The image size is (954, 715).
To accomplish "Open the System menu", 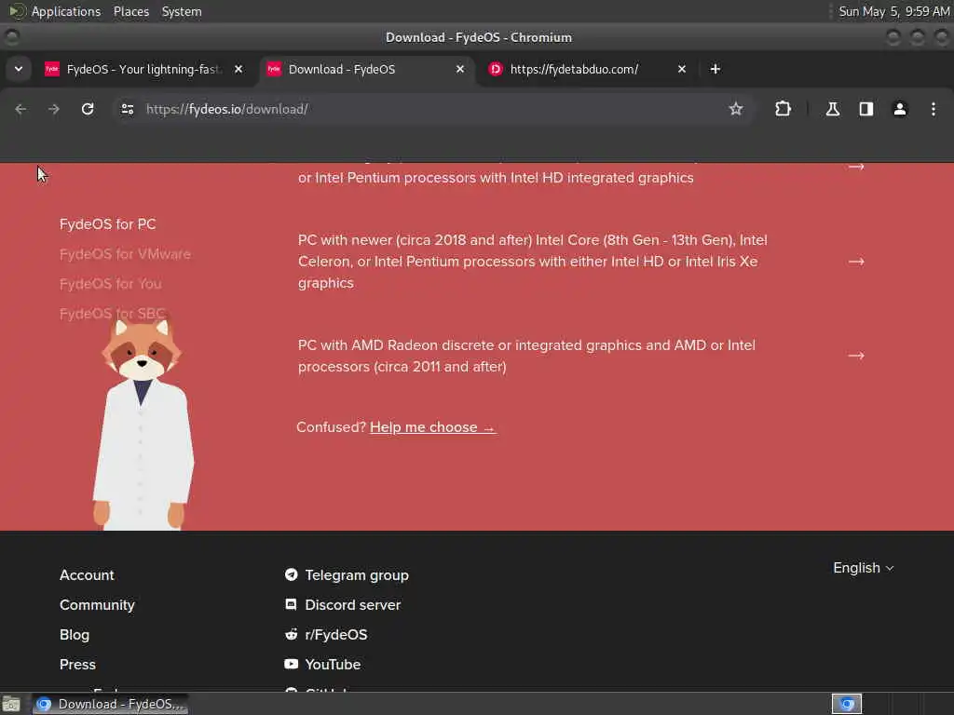I will pyautogui.click(x=182, y=11).
